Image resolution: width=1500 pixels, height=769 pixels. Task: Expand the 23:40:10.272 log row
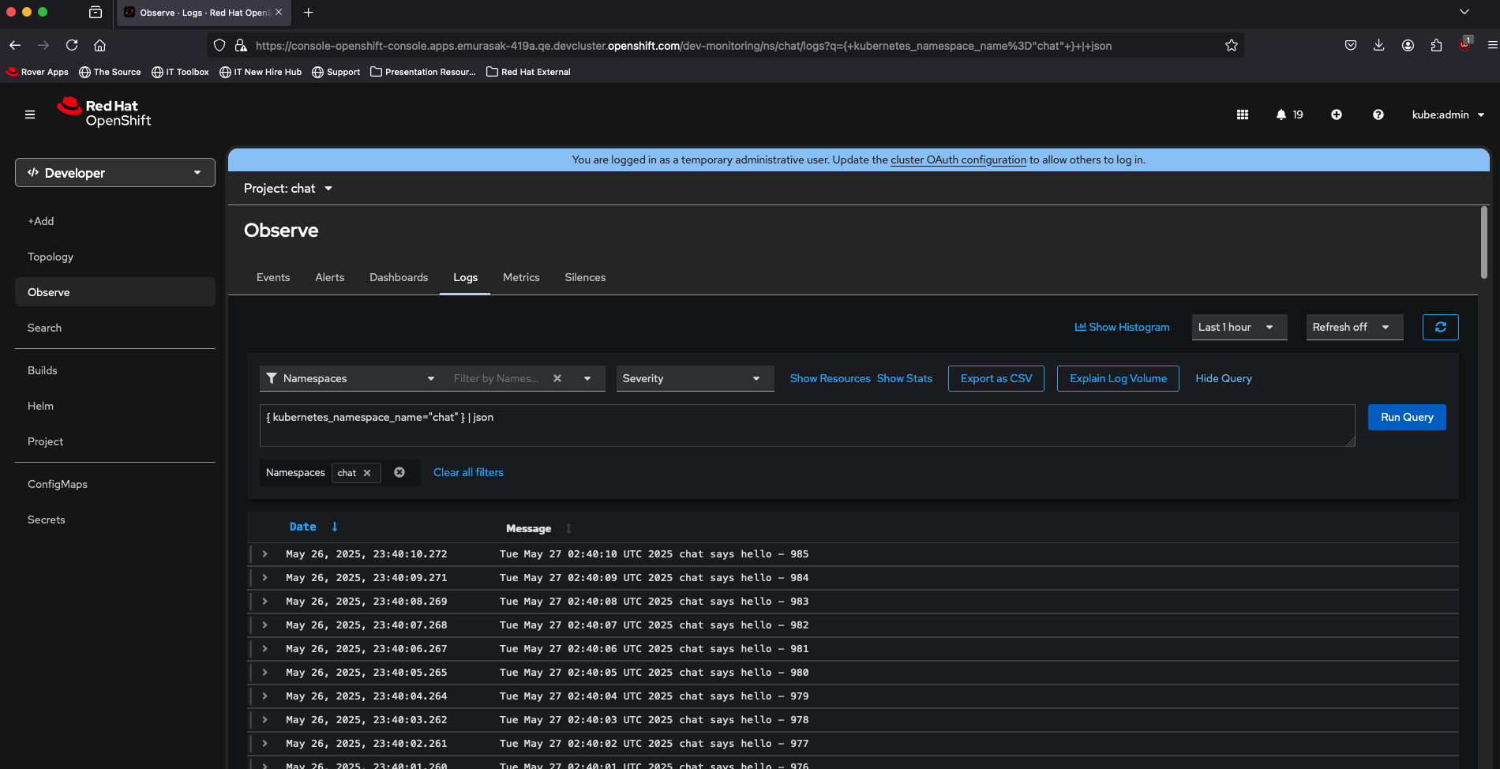click(x=265, y=554)
